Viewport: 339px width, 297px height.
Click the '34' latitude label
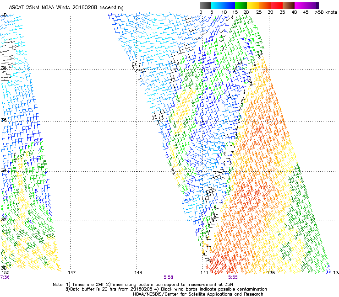4,170
